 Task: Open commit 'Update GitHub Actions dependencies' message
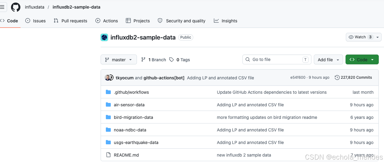click(272, 92)
